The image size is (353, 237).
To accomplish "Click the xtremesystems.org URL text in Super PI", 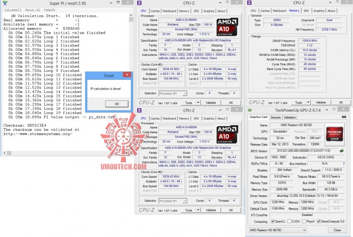I will point(38,134).
